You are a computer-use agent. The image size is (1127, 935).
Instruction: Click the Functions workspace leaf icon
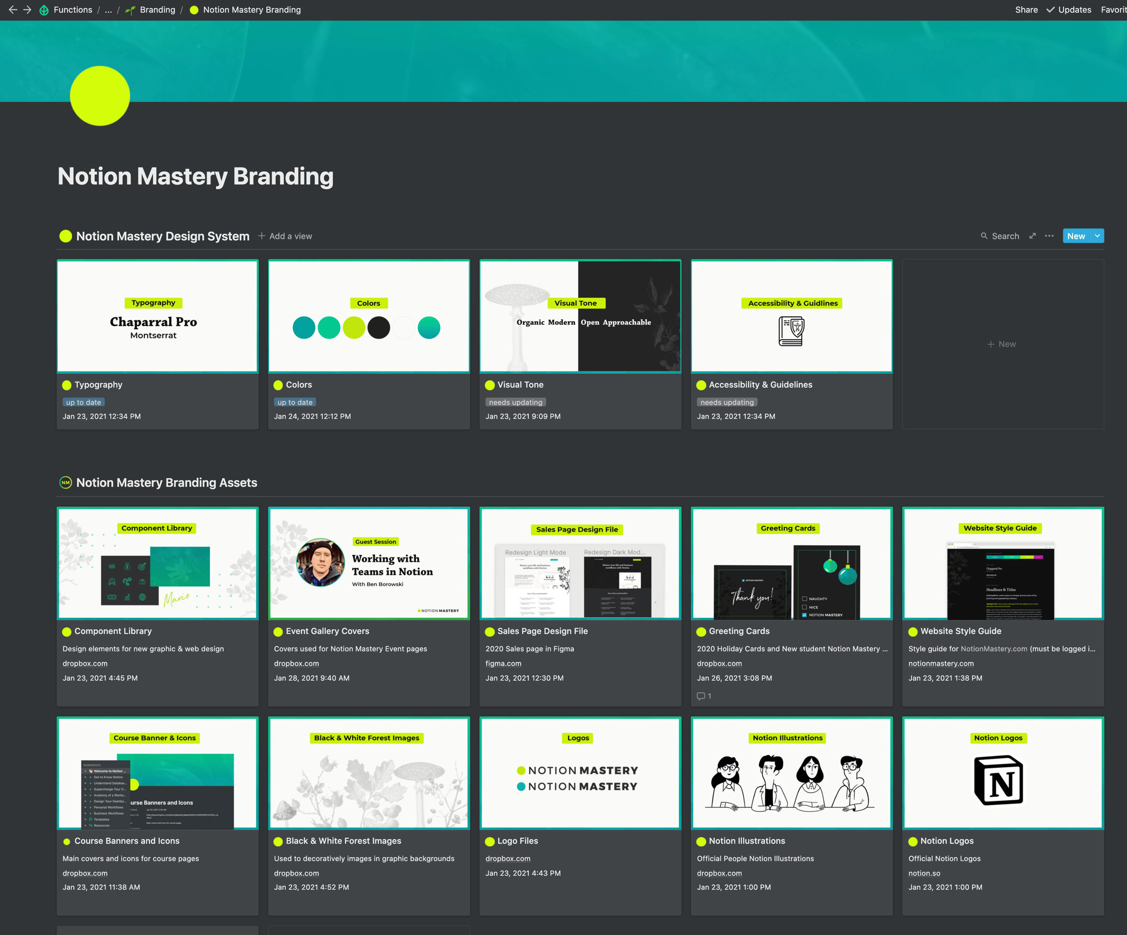coord(44,10)
